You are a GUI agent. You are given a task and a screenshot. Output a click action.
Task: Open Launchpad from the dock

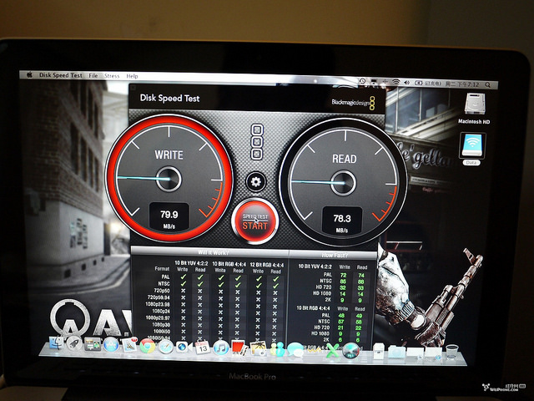[74, 344]
